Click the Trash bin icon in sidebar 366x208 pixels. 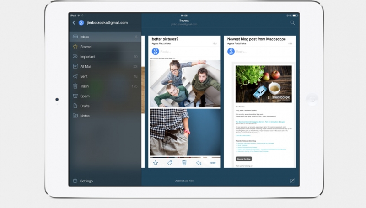75,86
